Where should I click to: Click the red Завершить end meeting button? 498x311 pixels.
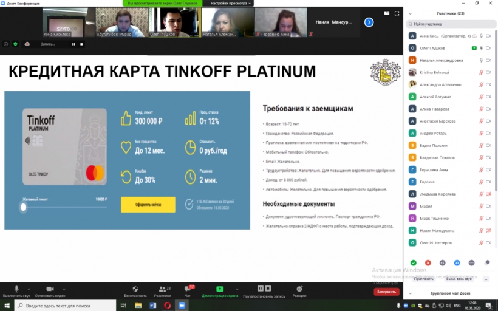[x=386, y=292]
